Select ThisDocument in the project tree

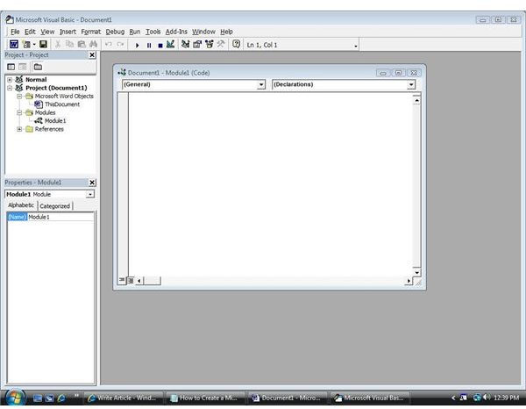[x=62, y=104]
